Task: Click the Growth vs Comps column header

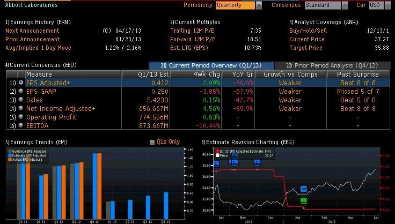Action: point(290,74)
